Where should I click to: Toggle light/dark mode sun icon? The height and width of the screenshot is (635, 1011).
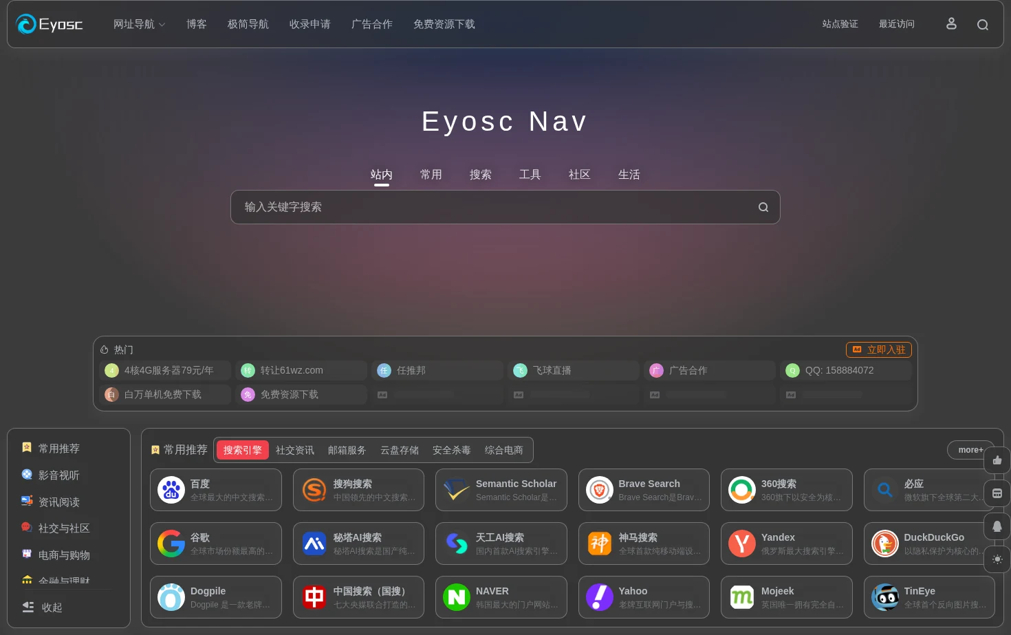pyautogui.click(x=997, y=559)
